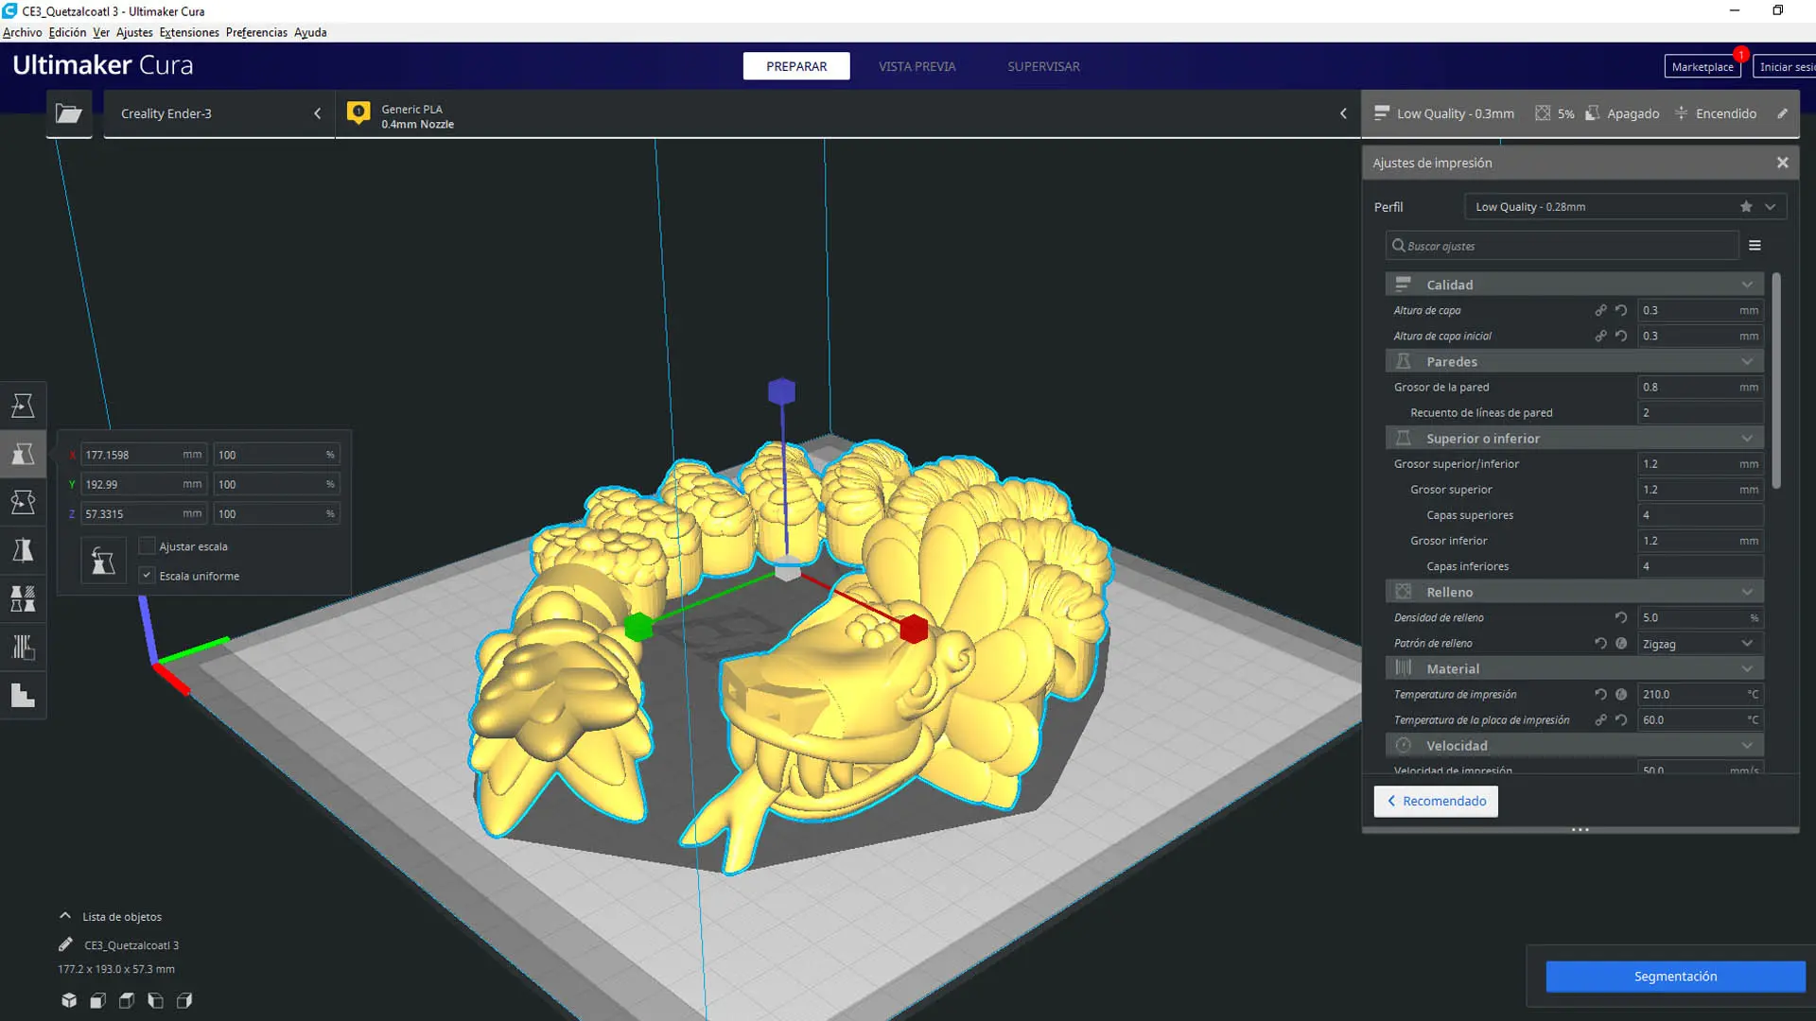1816x1021 pixels.
Task: Reset Altura de capa with revert arrow
Action: (x=1621, y=310)
